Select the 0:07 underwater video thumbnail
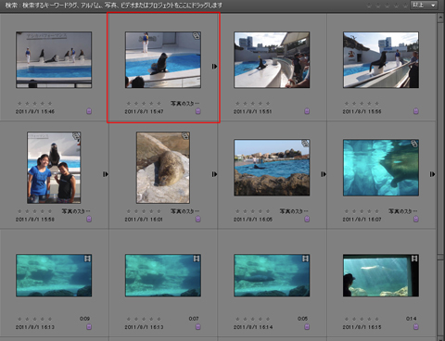 coord(163,275)
